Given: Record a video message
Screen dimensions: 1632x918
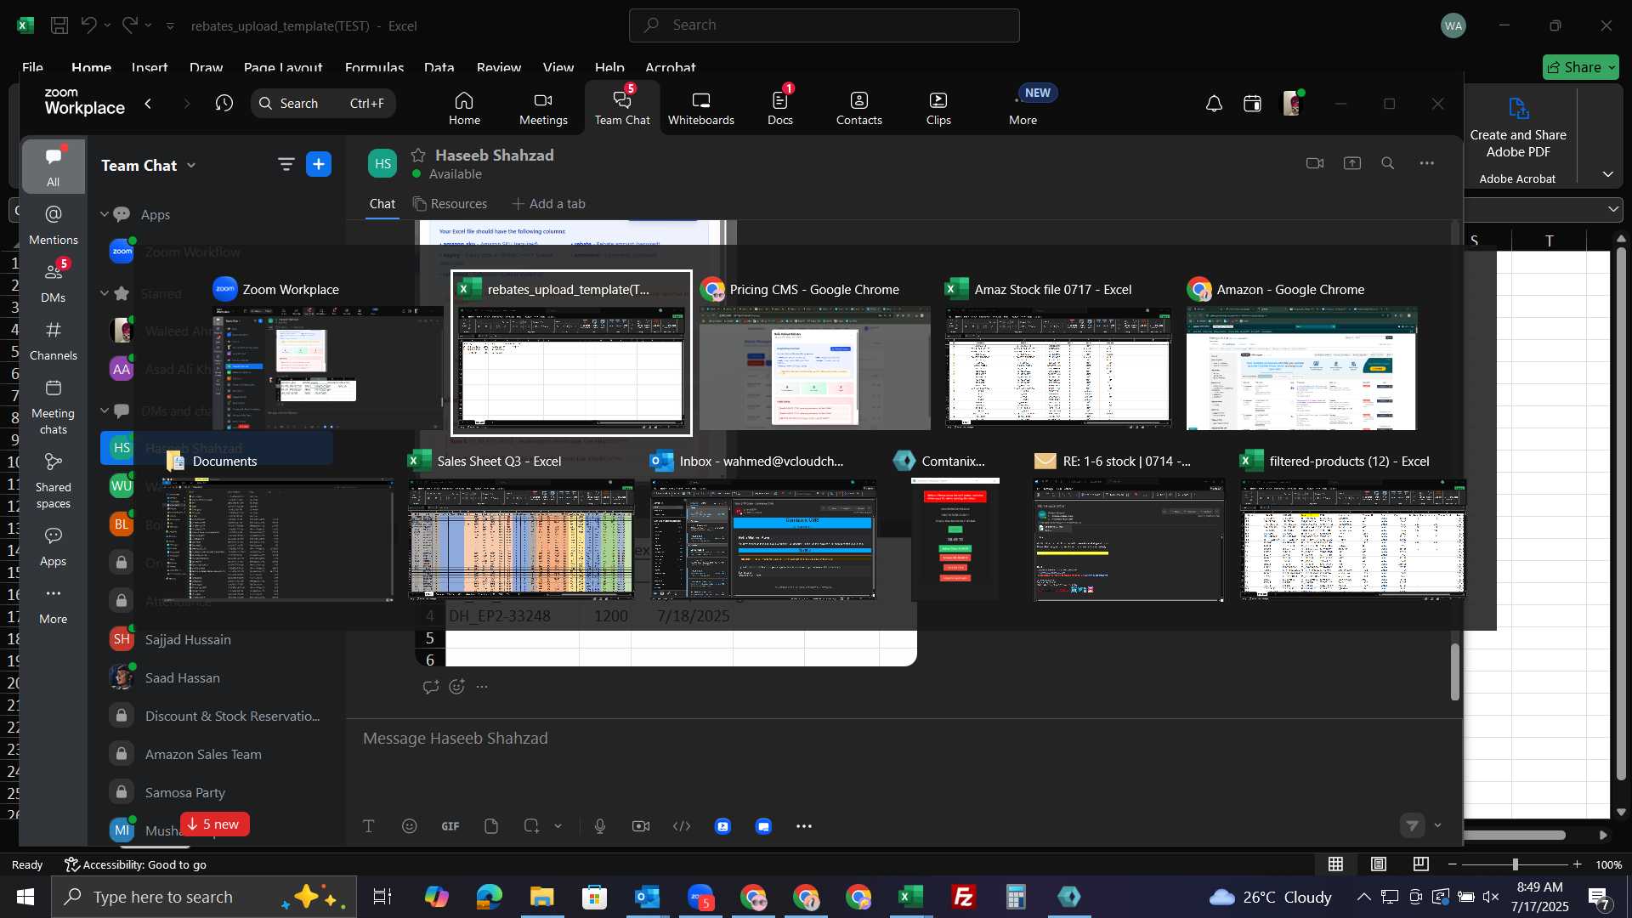Looking at the screenshot, I should pos(641,825).
